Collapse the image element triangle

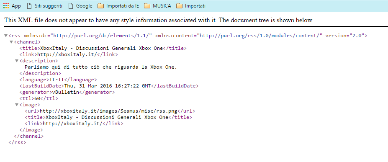[17, 105]
